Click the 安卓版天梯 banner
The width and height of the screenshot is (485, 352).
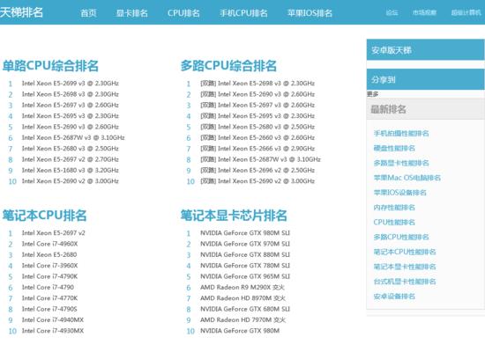point(425,49)
